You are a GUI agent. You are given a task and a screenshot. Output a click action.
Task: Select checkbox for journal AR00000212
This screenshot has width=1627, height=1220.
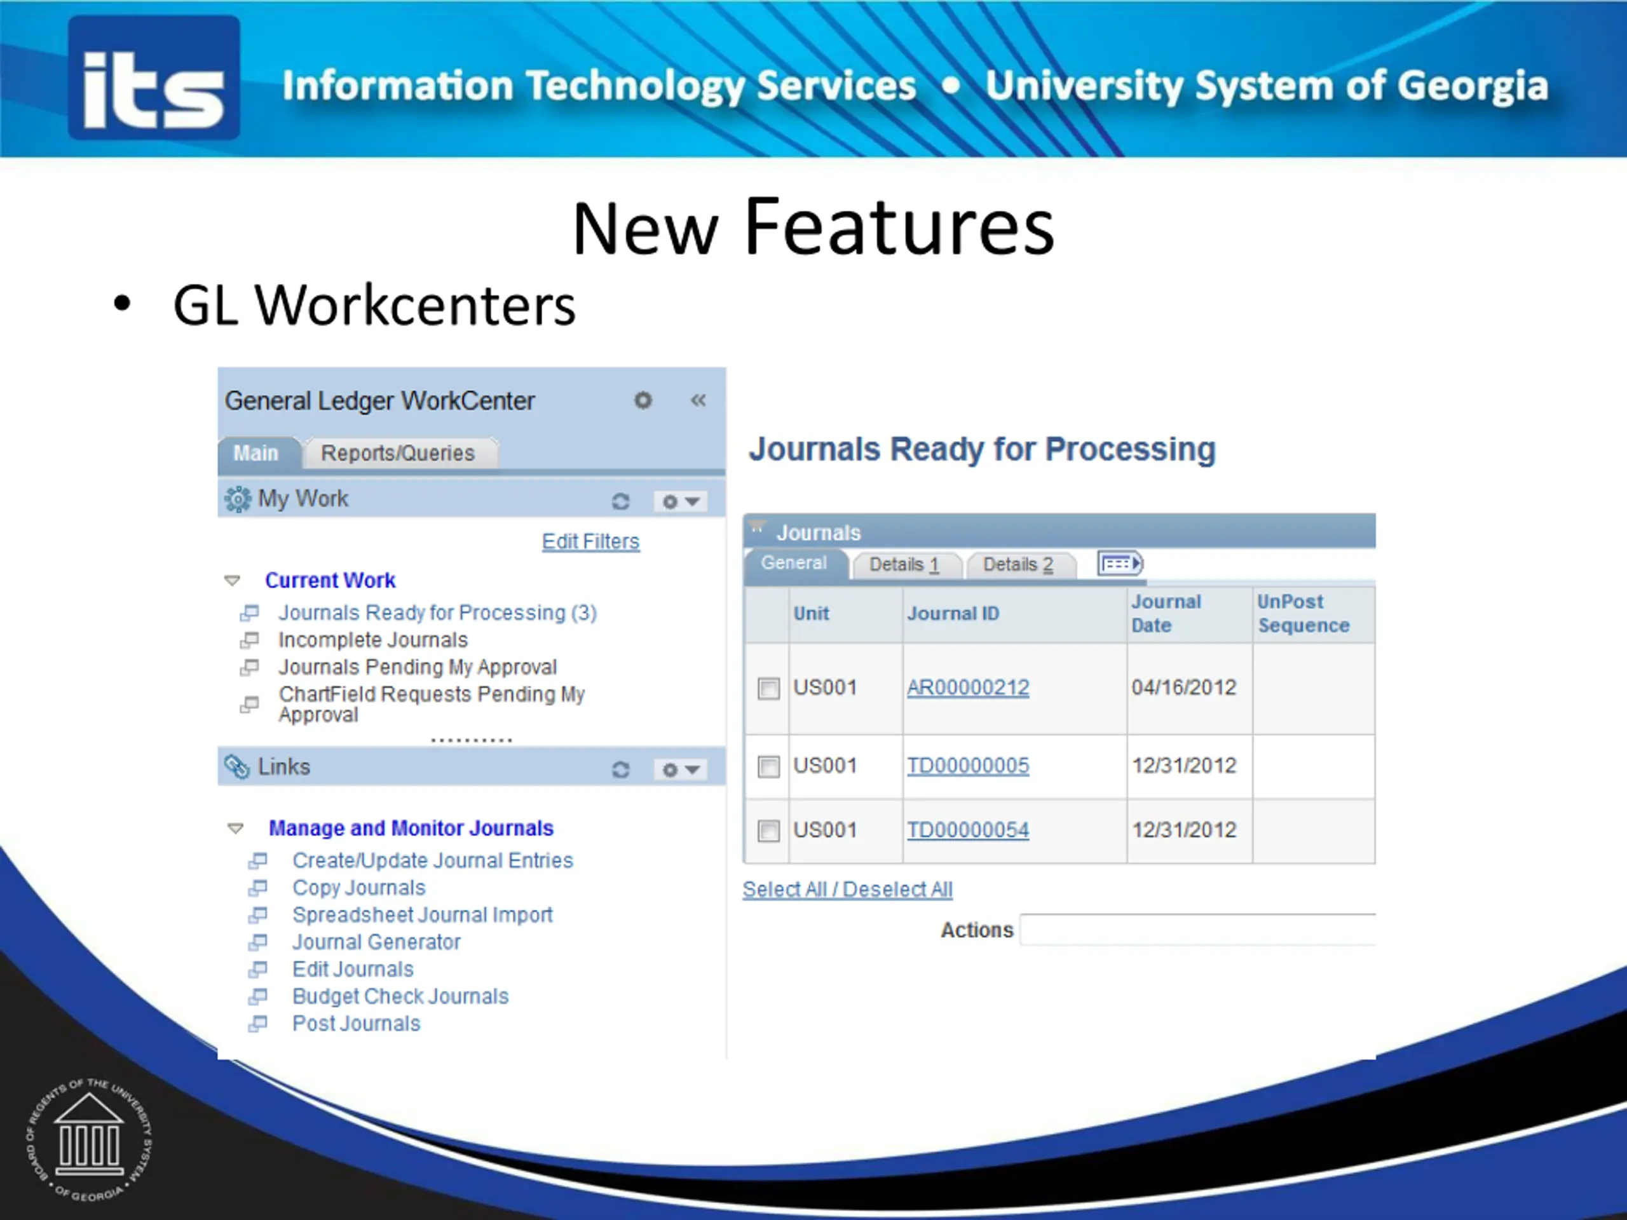768,688
